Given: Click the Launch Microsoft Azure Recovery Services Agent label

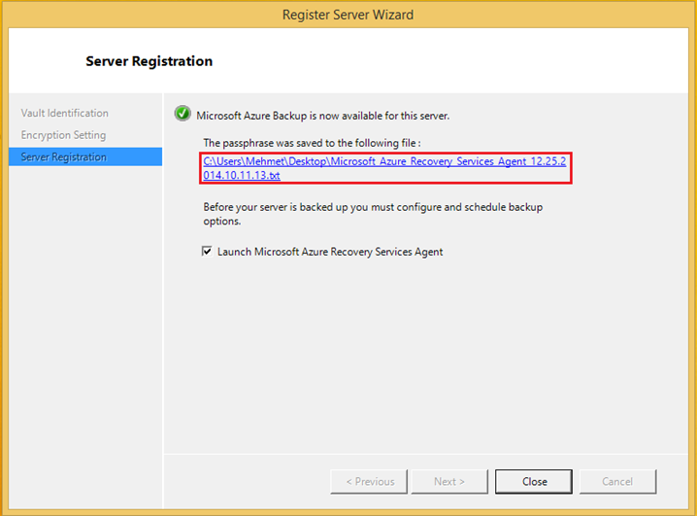Looking at the screenshot, I should [x=330, y=252].
